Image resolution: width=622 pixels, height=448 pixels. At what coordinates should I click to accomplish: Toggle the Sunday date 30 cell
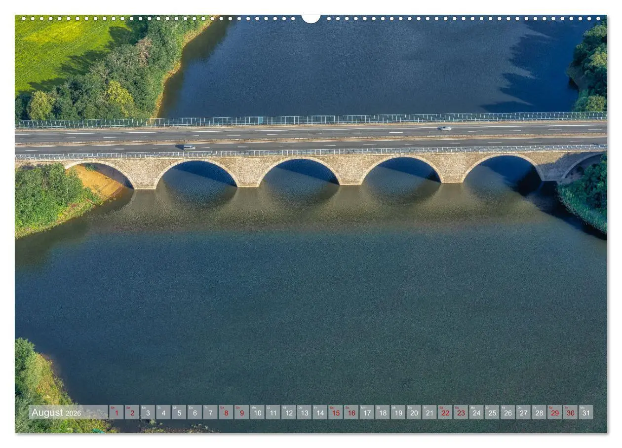(x=570, y=413)
